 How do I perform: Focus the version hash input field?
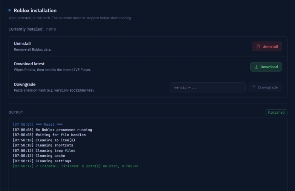point(208,87)
